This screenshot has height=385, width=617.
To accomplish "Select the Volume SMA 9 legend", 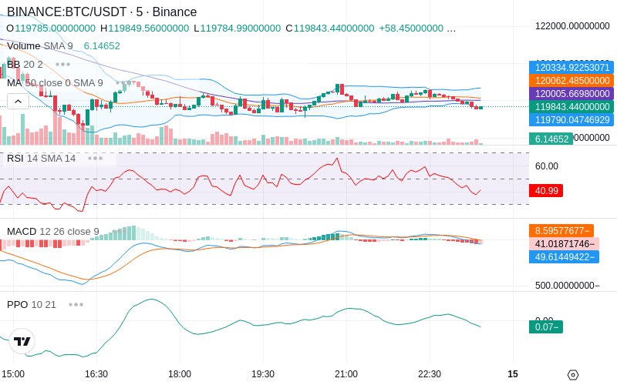I will pos(40,46).
